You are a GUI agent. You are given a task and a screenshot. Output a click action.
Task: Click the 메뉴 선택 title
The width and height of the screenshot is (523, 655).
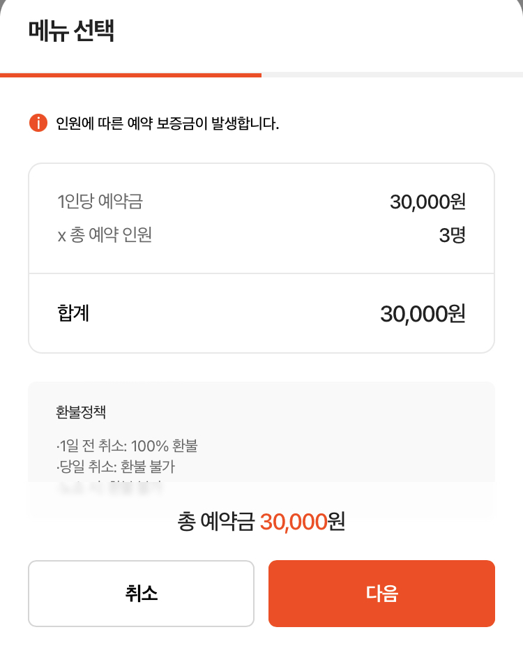[x=71, y=30]
